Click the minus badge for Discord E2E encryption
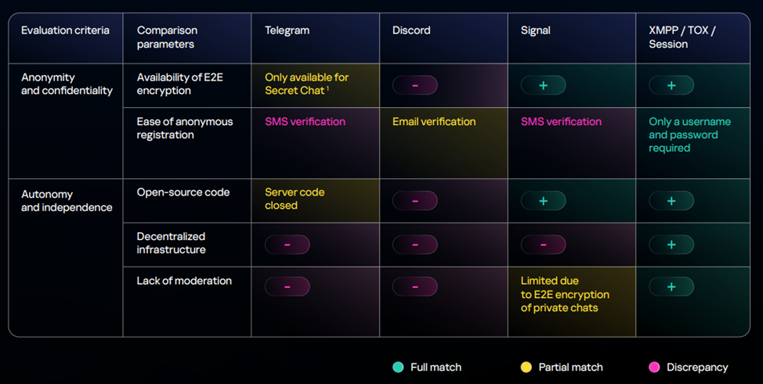The height and width of the screenshot is (384, 763). tap(414, 85)
